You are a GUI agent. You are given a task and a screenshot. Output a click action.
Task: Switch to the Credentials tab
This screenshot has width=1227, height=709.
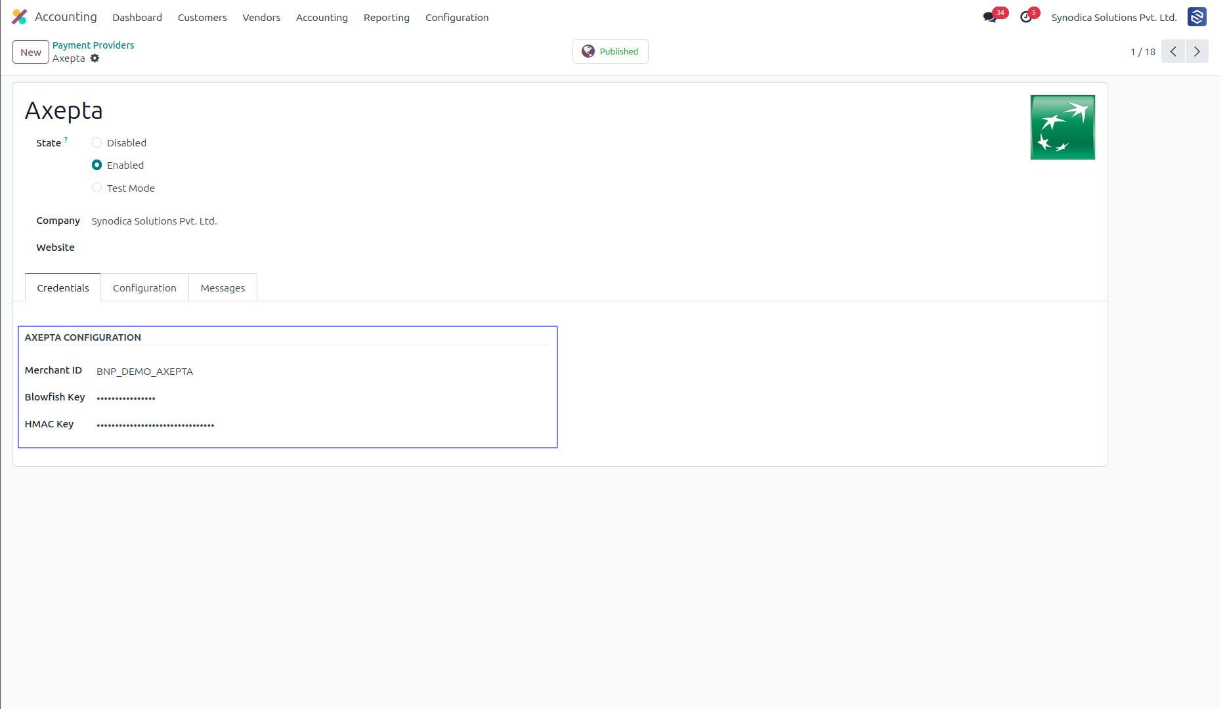pyautogui.click(x=63, y=288)
